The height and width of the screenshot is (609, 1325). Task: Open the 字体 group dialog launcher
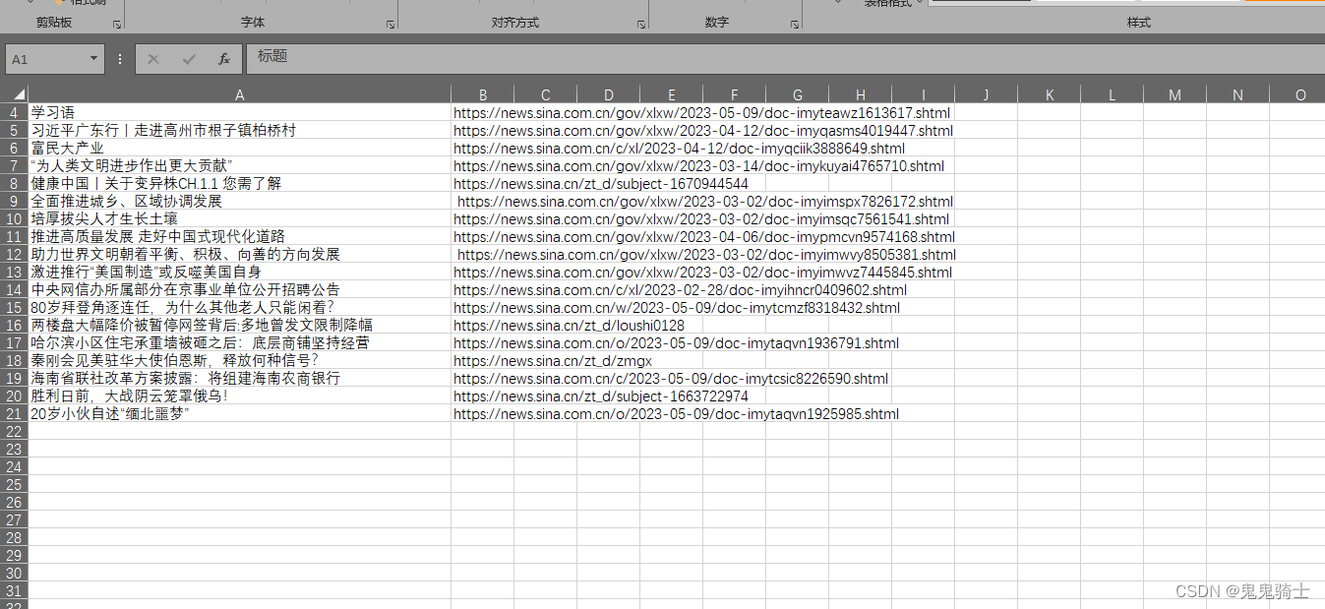pyautogui.click(x=391, y=24)
